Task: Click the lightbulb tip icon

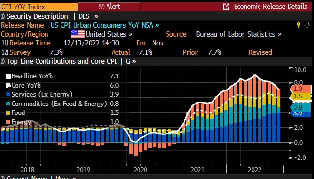Action: [x=299, y=25]
